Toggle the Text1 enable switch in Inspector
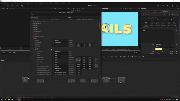 pyautogui.click(x=143, y=15)
